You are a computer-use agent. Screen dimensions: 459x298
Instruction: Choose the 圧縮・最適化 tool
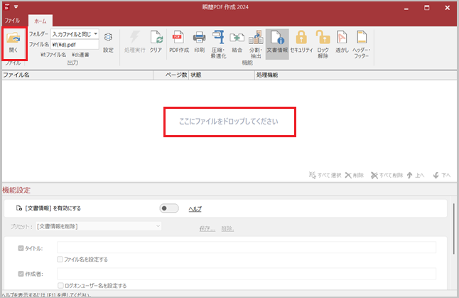(x=218, y=44)
